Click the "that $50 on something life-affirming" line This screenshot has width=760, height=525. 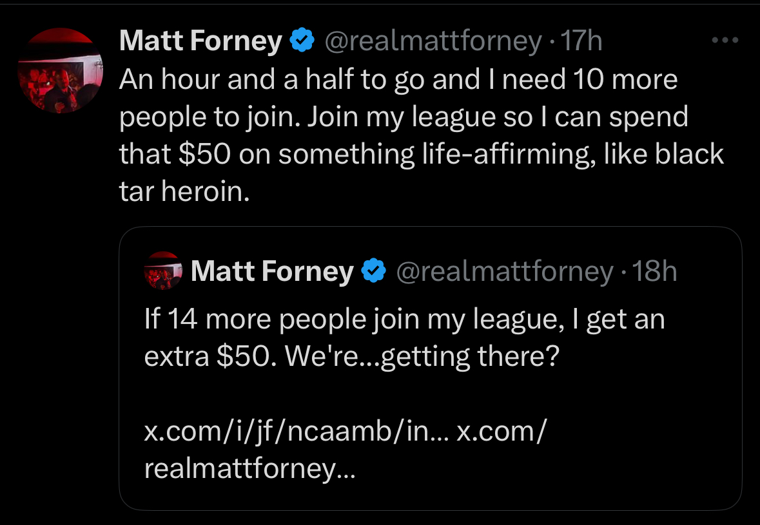(422, 155)
